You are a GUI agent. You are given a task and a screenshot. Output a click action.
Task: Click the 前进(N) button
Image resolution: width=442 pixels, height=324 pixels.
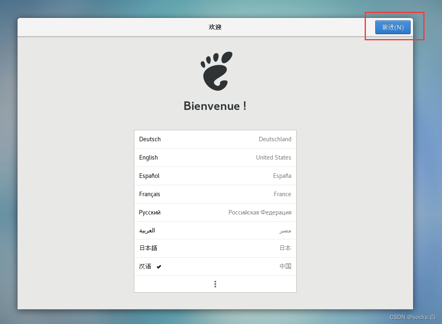(x=392, y=27)
